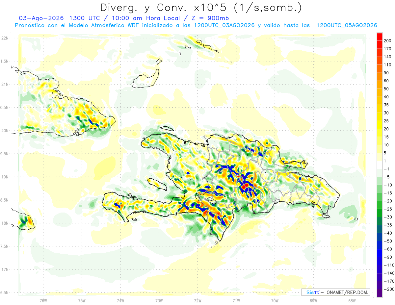Viewport: 395px width, 305px height.
Task: Click the blue swatch between -60 and -90
Action: coord(380,253)
